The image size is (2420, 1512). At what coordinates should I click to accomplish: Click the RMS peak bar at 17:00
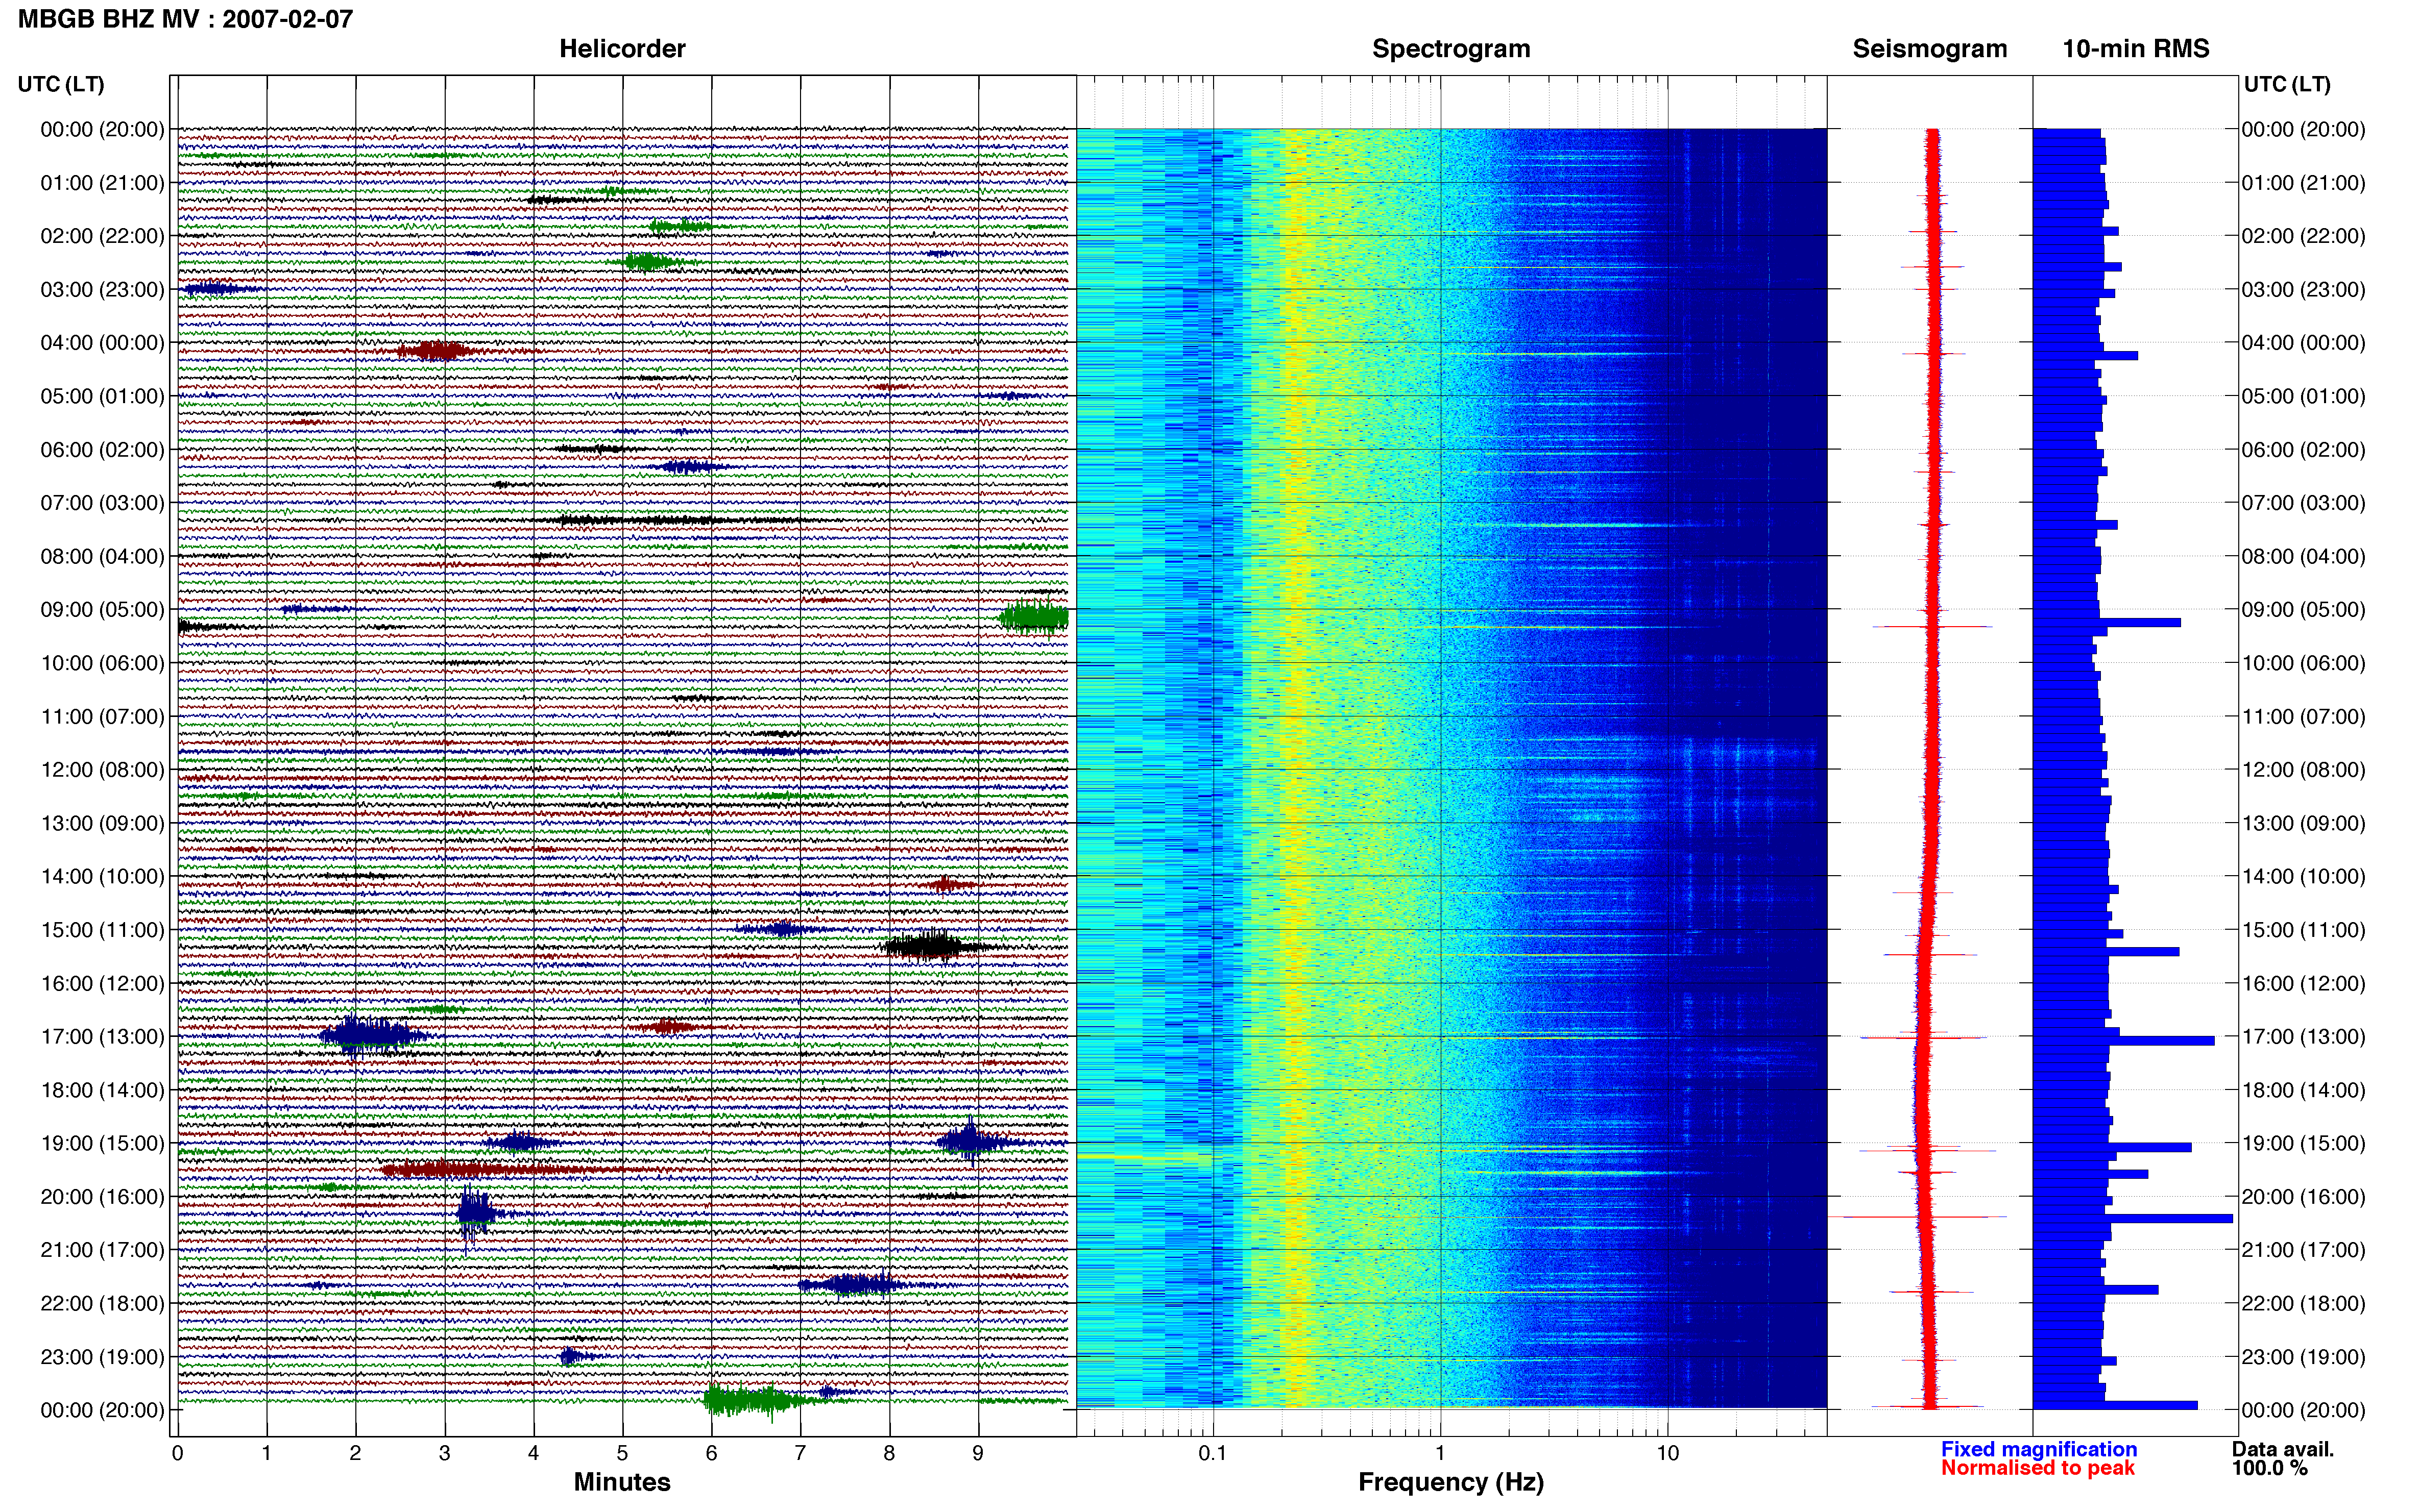[2124, 1040]
